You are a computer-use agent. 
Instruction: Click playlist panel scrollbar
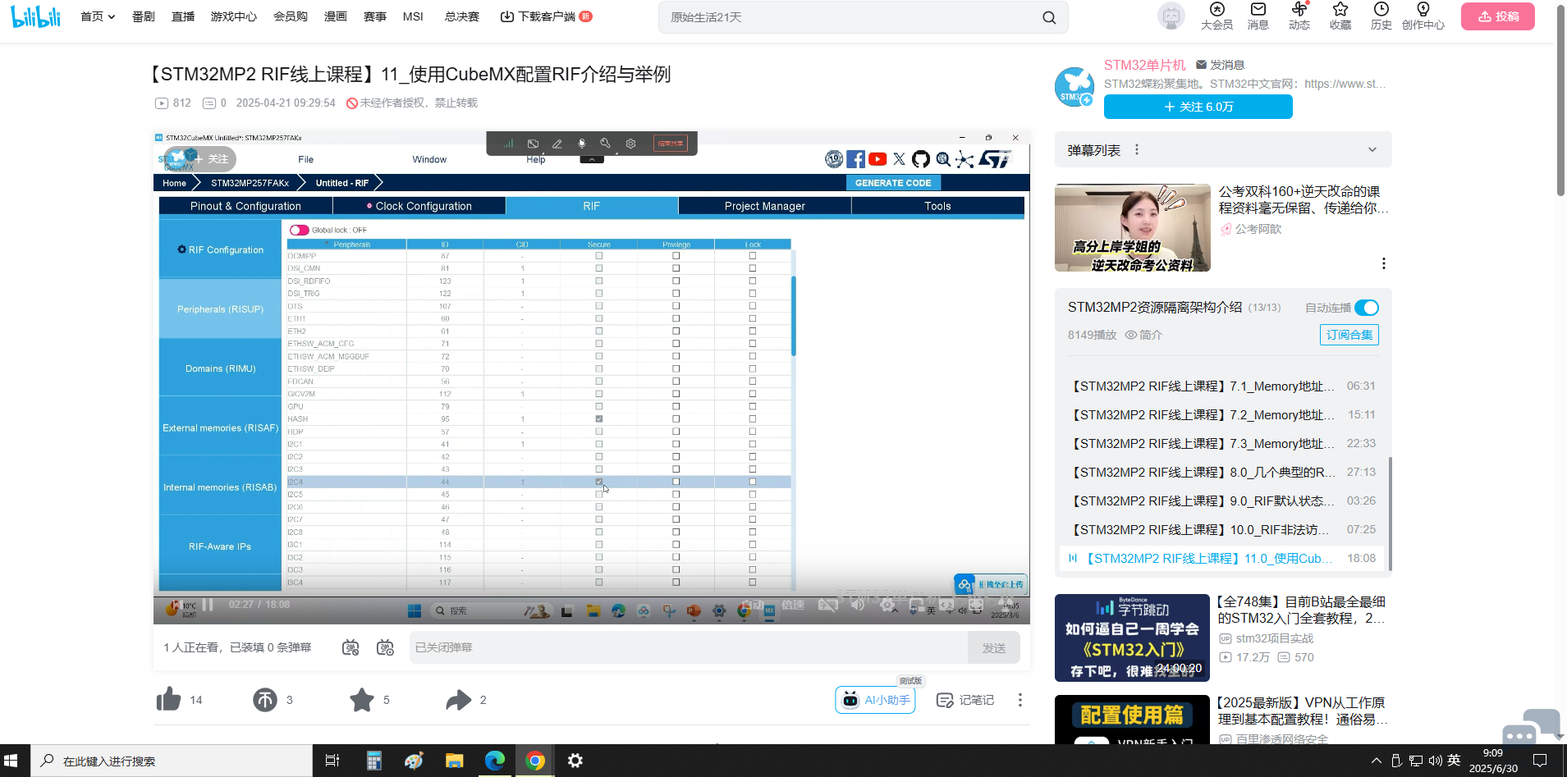click(x=1390, y=513)
